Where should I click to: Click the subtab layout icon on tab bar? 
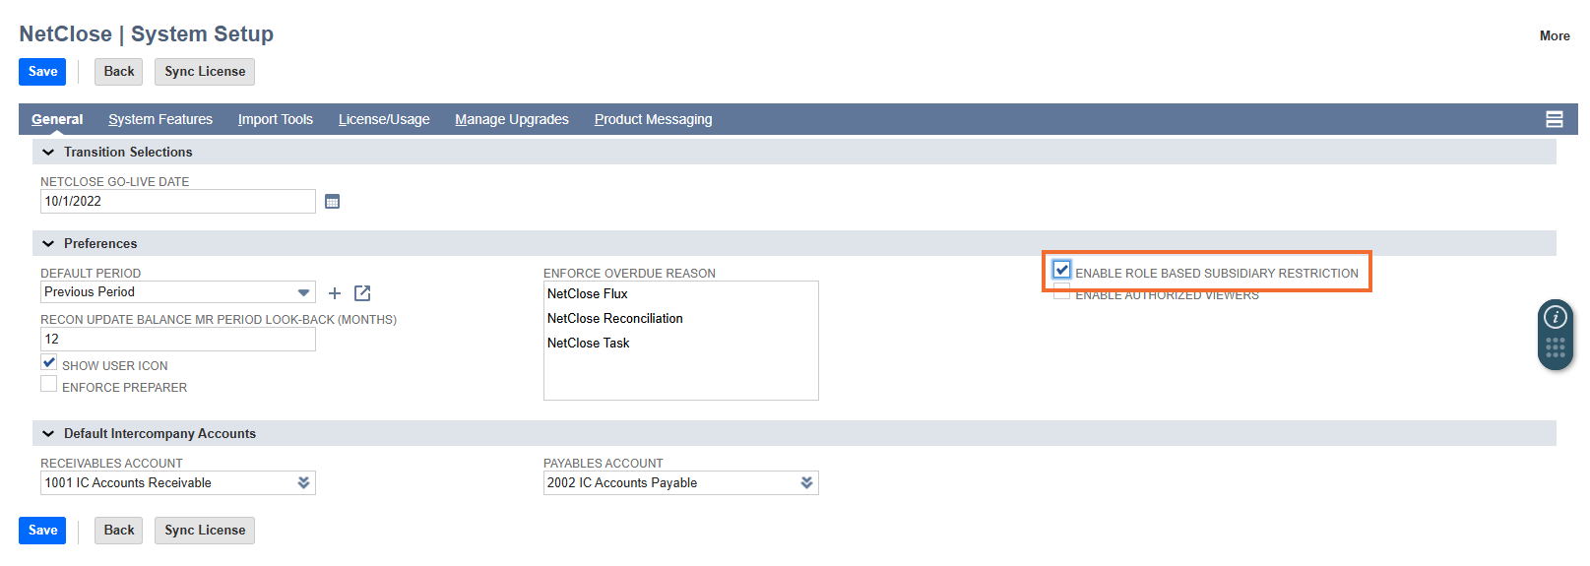tap(1555, 119)
